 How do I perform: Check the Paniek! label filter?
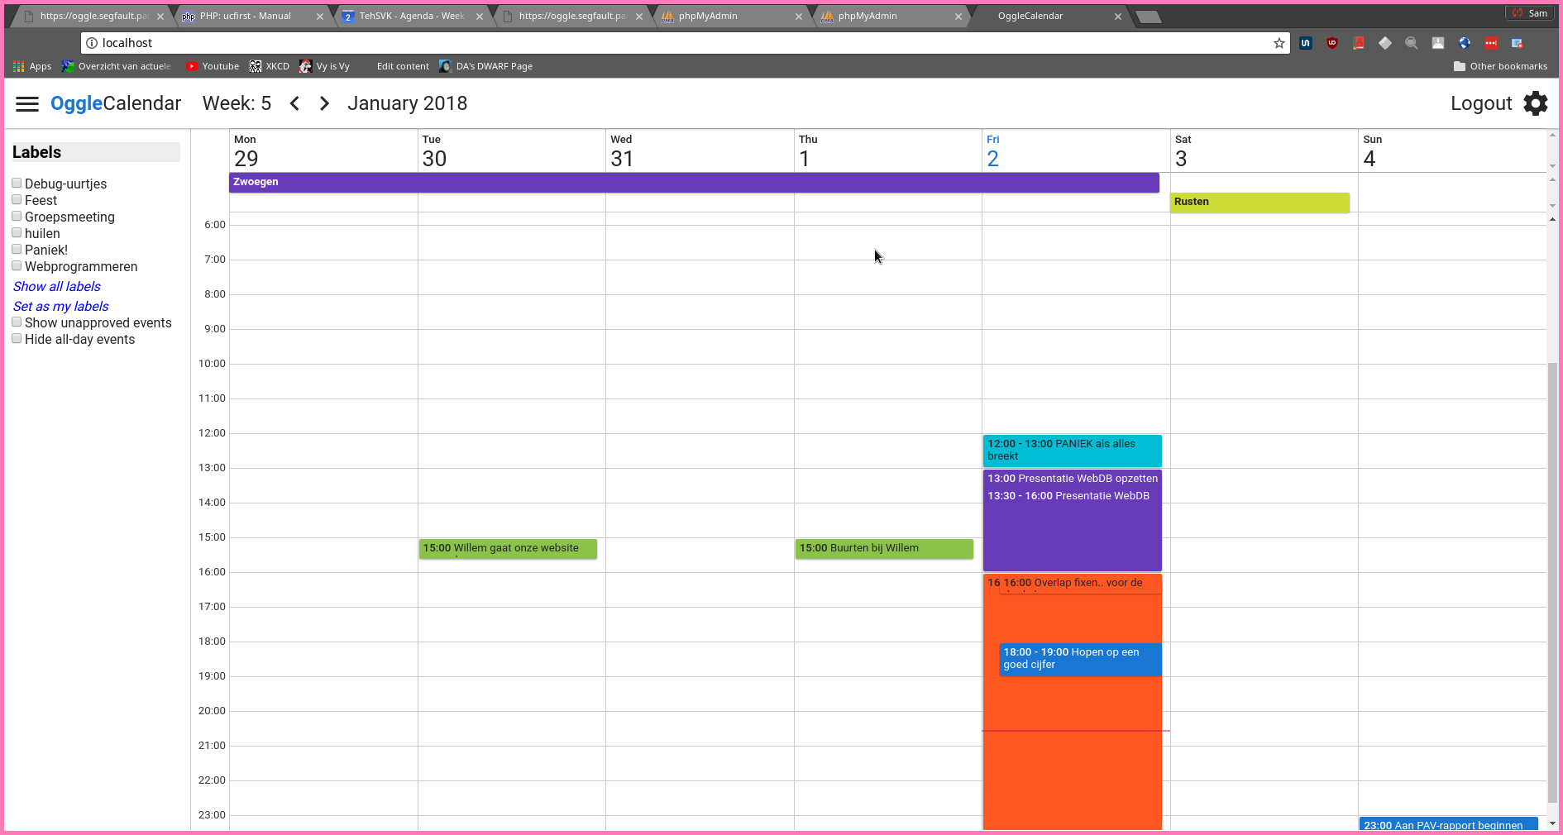click(17, 250)
